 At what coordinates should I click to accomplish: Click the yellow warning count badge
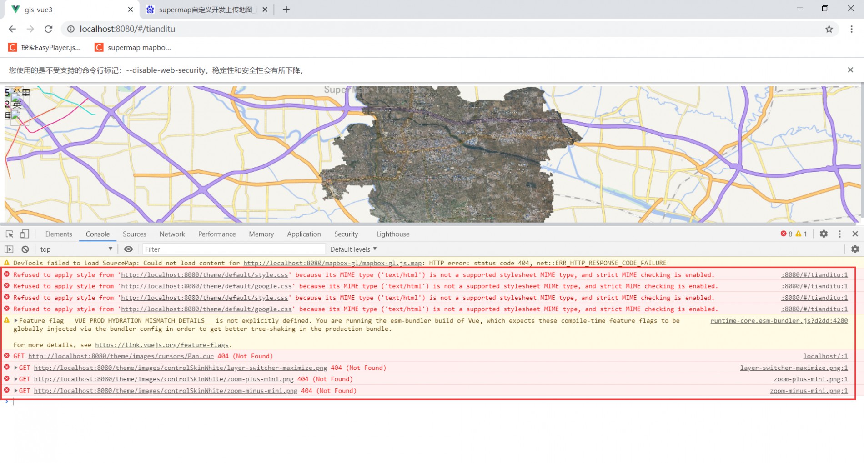pyautogui.click(x=801, y=234)
